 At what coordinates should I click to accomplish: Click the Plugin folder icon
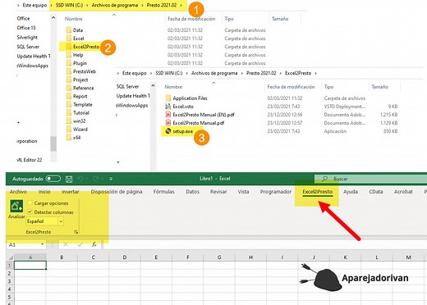tap(68, 63)
